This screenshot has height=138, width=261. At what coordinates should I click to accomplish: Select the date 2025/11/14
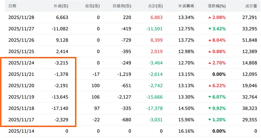coord(21,131)
